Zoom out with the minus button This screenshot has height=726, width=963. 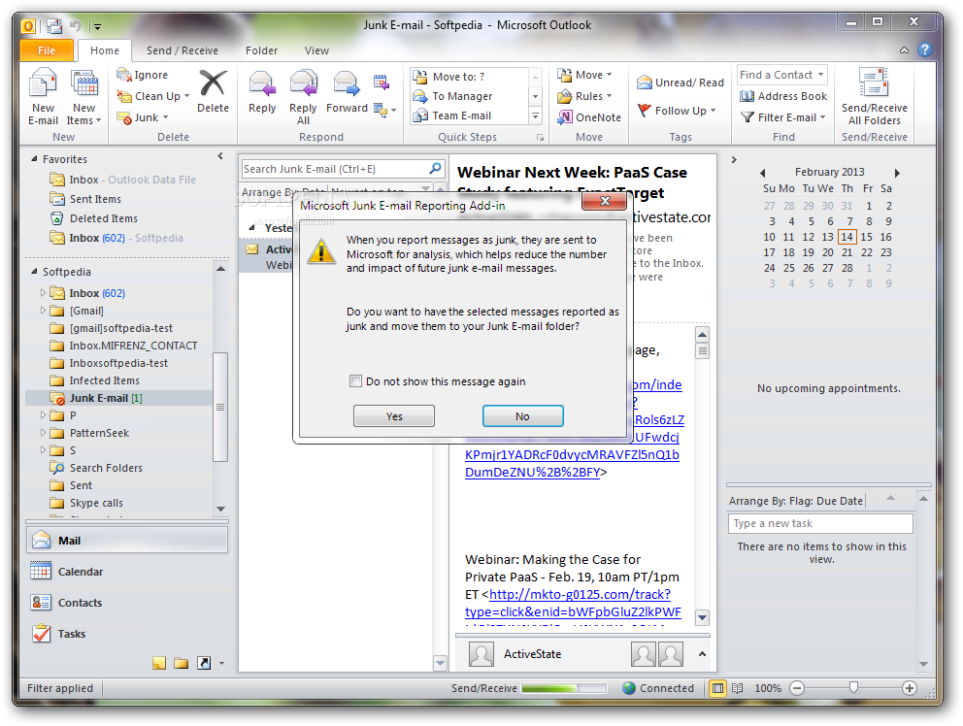(797, 688)
